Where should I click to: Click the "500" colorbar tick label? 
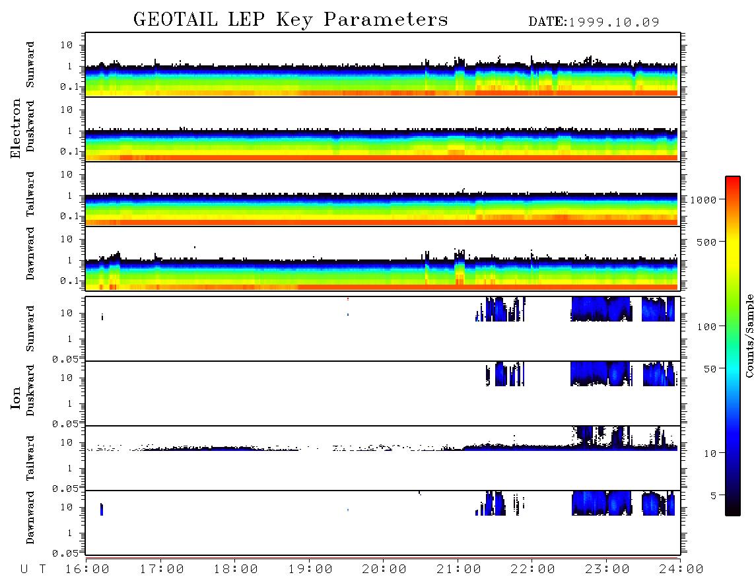[x=706, y=242]
